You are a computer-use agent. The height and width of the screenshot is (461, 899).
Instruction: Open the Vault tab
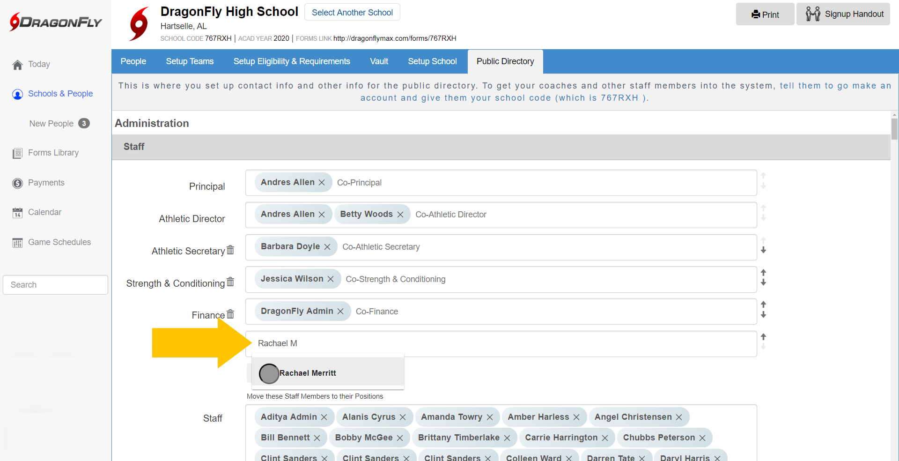tap(379, 61)
